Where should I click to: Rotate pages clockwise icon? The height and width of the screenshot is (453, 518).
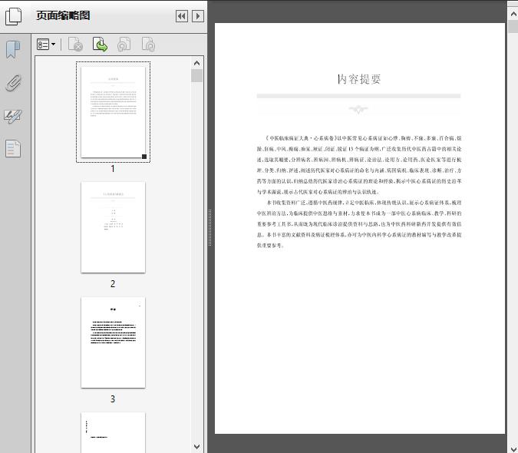click(x=148, y=45)
